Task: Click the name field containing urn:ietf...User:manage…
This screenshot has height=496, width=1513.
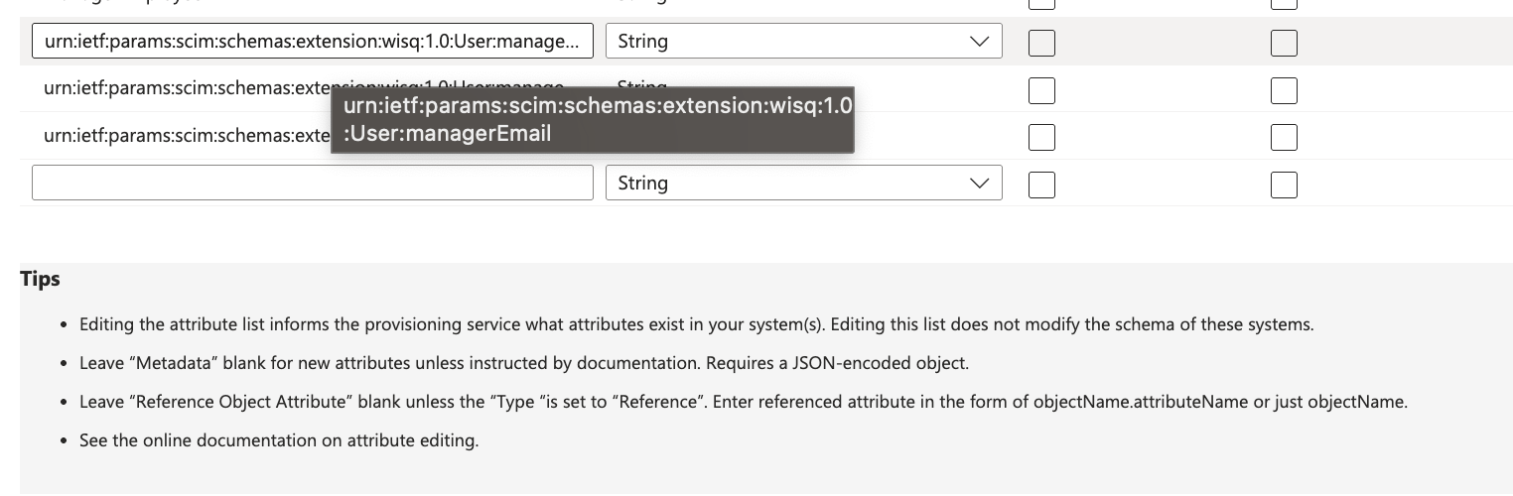Action: coord(312,42)
